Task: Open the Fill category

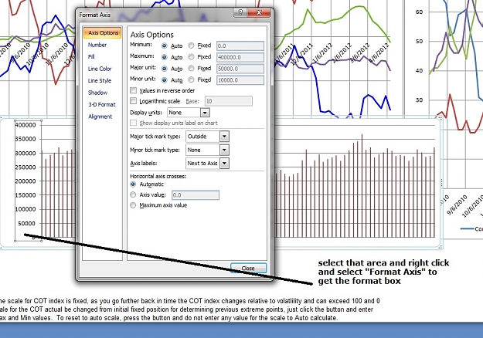Action: click(91, 56)
